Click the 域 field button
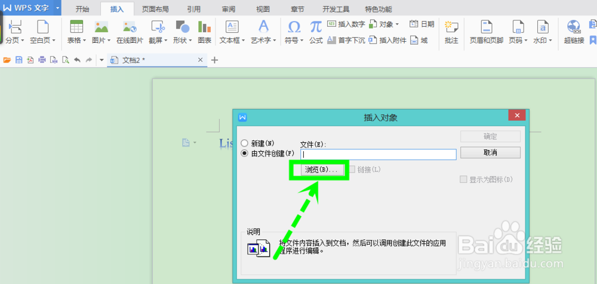The image size is (597, 284). (419, 40)
